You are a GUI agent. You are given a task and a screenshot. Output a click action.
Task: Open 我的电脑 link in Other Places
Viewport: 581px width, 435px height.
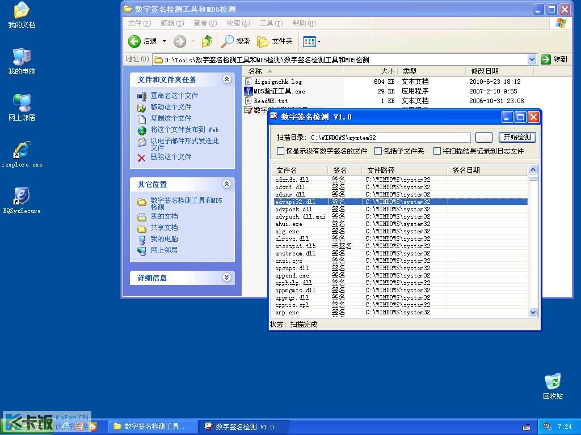164,239
